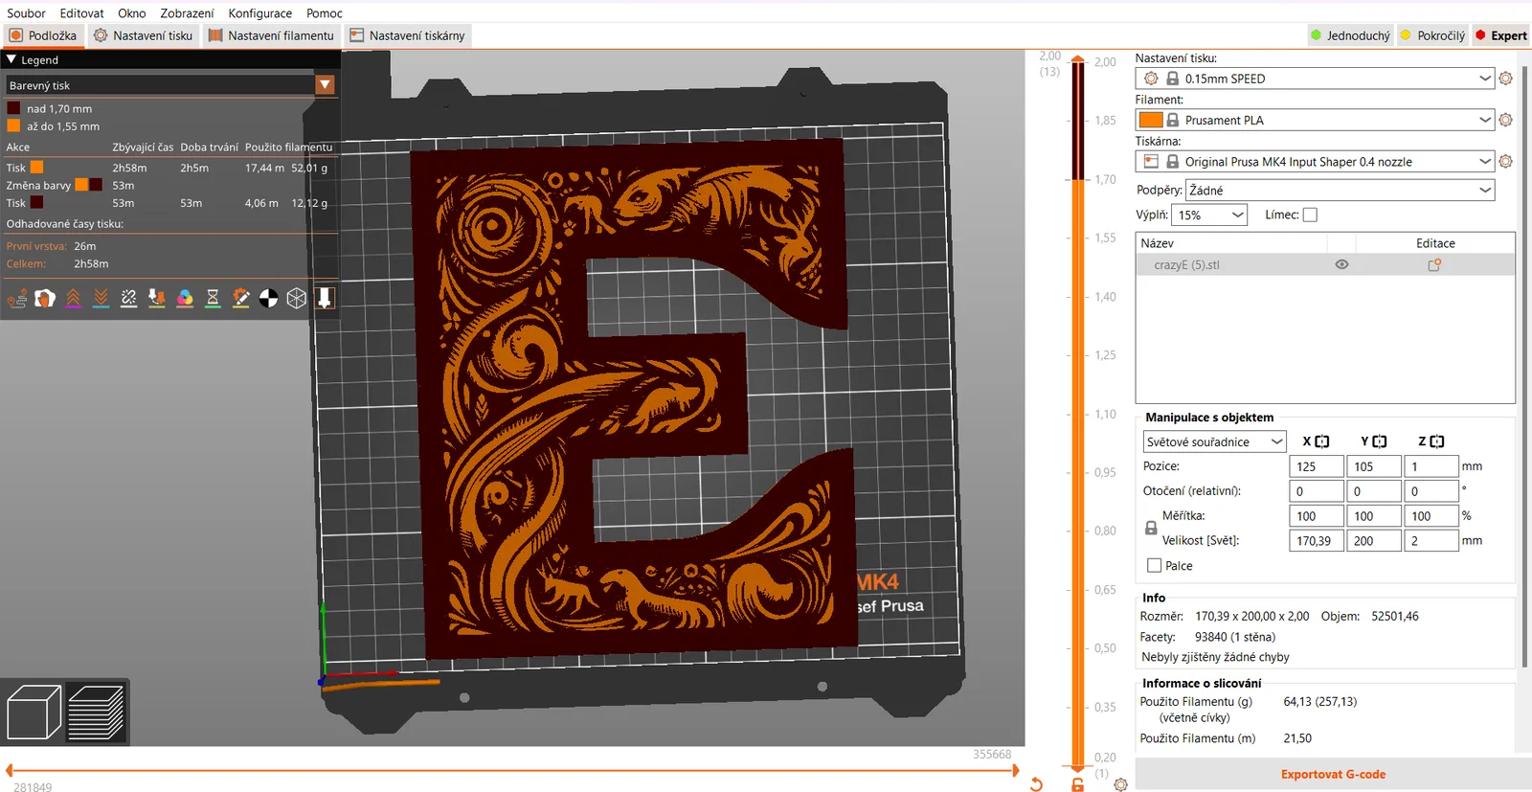Toggle seams display with the broken-link icon
Screen dimensions: 1532x792
click(x=128, y=299)
